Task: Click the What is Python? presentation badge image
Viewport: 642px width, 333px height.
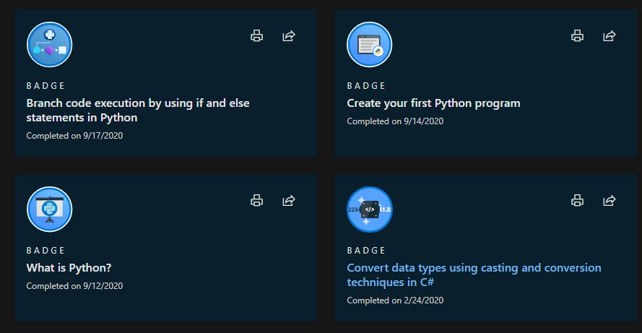Action: (x=50, y=209)
